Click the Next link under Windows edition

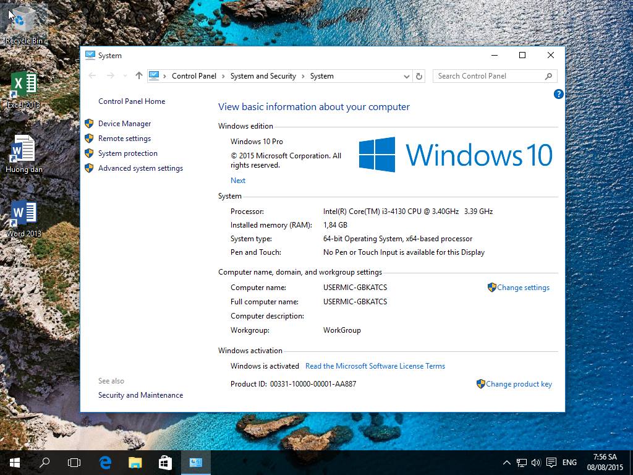point(238,181)
